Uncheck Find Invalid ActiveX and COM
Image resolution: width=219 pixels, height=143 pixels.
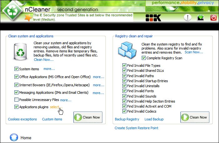(x=124, y=106)
